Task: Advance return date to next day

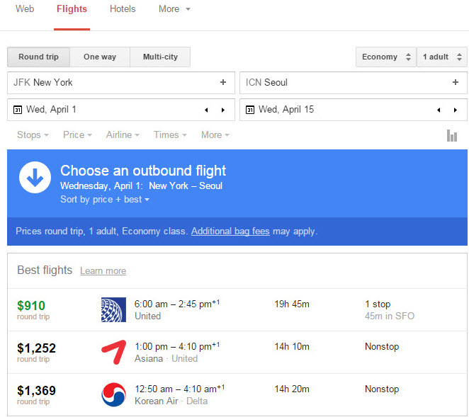Action: click(456, 110)
